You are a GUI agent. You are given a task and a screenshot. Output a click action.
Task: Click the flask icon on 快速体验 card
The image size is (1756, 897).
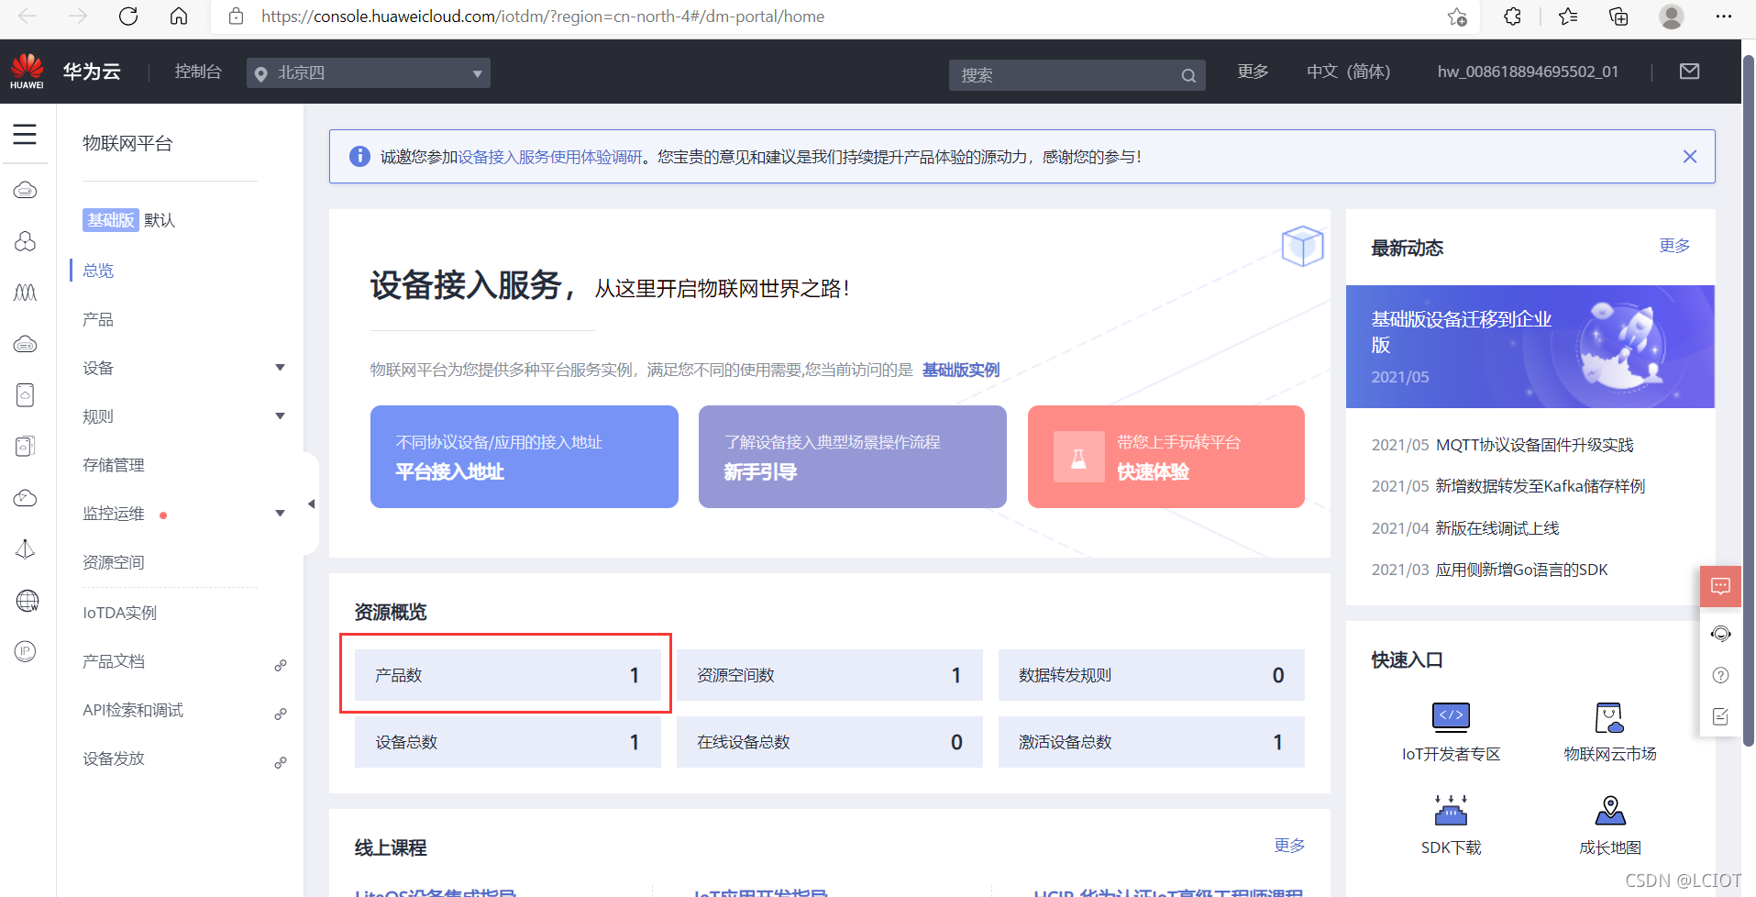[x=1078, y=457]
